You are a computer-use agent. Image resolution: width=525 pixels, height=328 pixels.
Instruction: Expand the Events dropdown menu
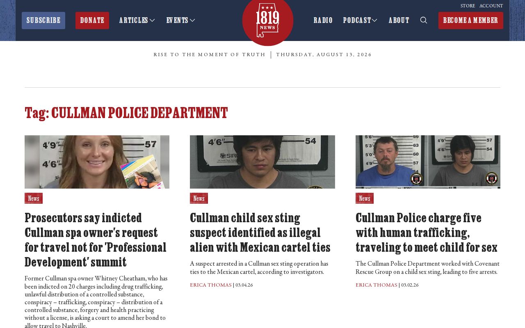tap(181, 20)
